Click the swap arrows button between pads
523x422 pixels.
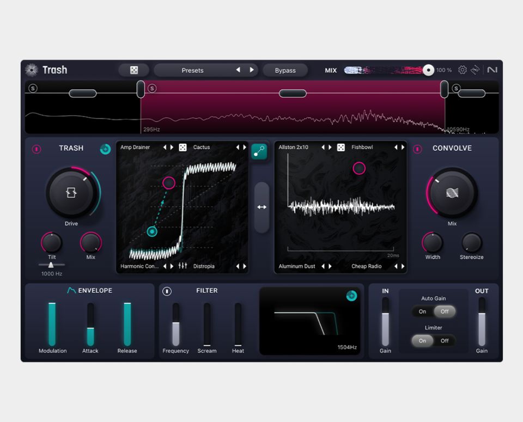click(261, 207)
